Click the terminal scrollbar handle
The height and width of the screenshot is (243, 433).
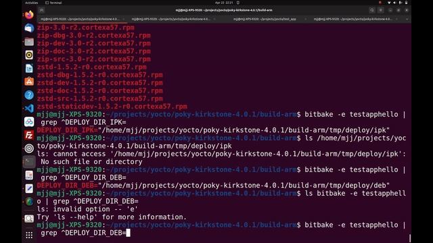click(x=410, y=238)
